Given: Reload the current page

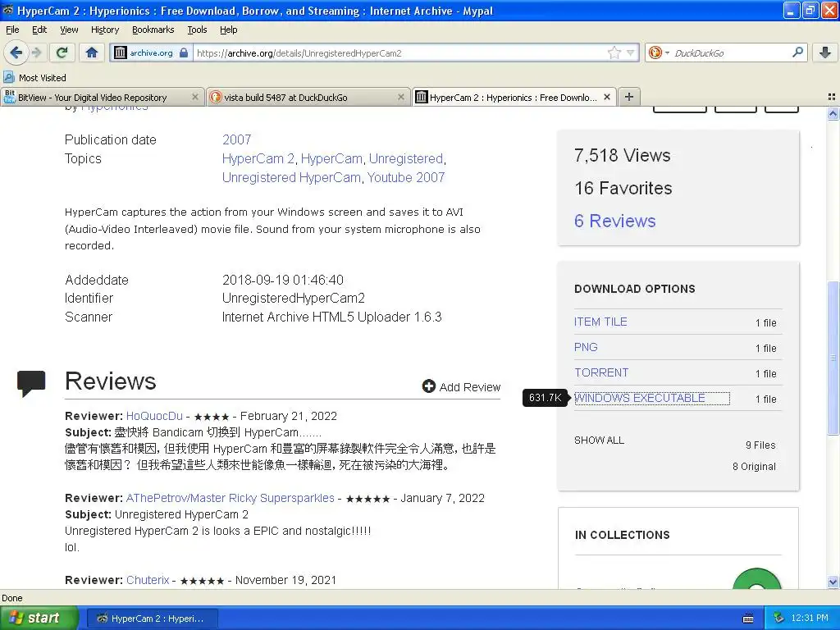Looking at the screenshot, I should (62, 52).
